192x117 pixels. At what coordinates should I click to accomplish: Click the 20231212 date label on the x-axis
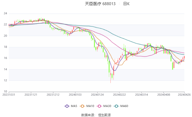[x=53, y=95]
